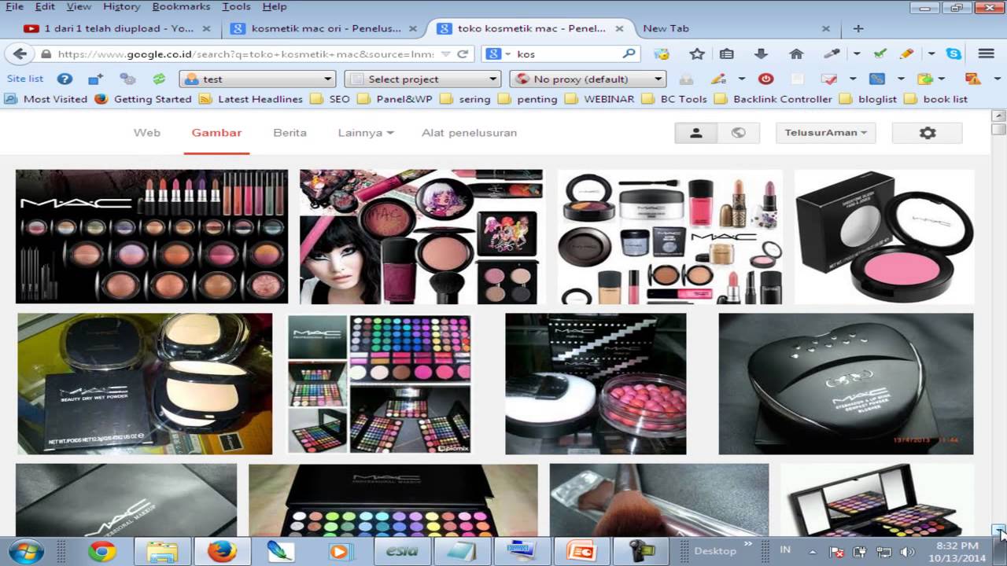Viewport: 1007px width, 566px height.
Task: Click the blue help question mark icon
Action: point(65,79)
